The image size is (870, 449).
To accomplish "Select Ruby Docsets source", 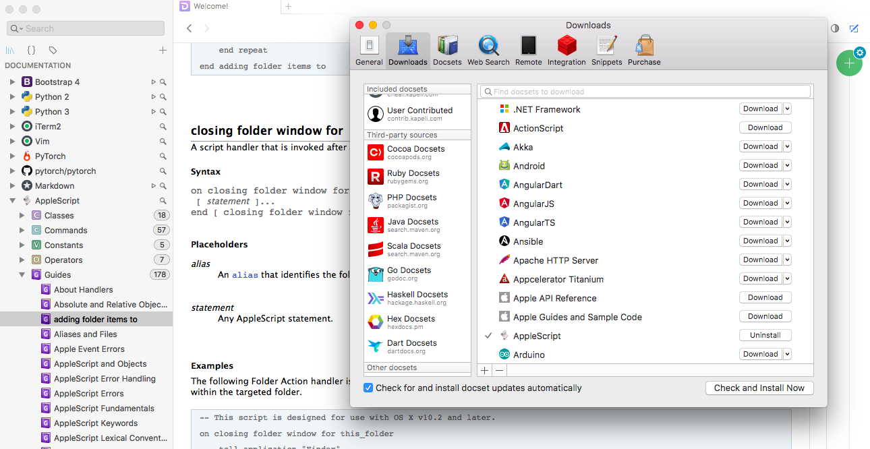I will coord(417,177).
